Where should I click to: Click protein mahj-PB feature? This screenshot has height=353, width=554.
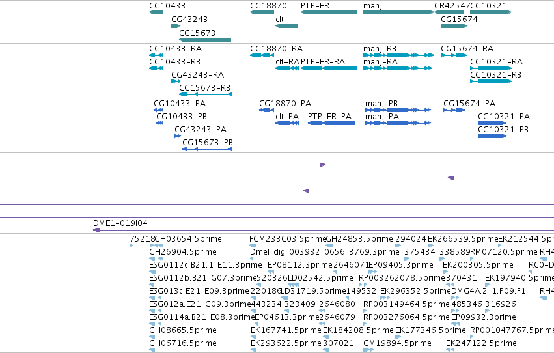[398, 110]
